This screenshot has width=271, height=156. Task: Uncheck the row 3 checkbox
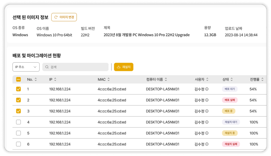point(18,111)
